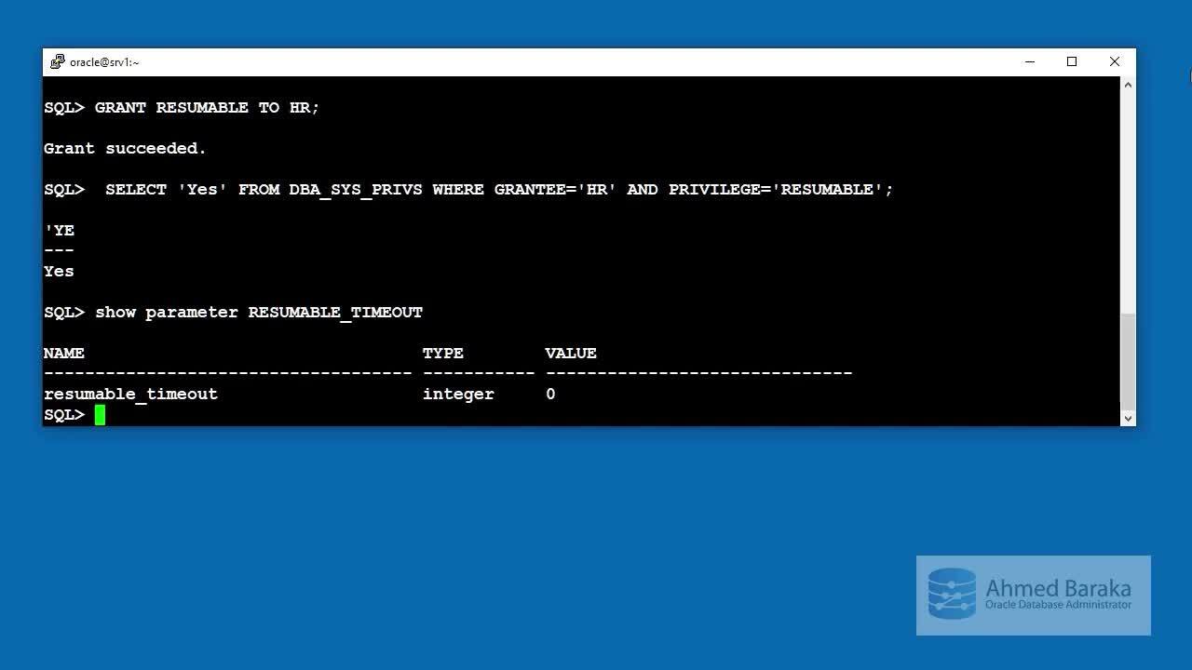Click the resumable_timeout parameter name
This screenshot has width=1192, height=670.
[x=130, y=395]
